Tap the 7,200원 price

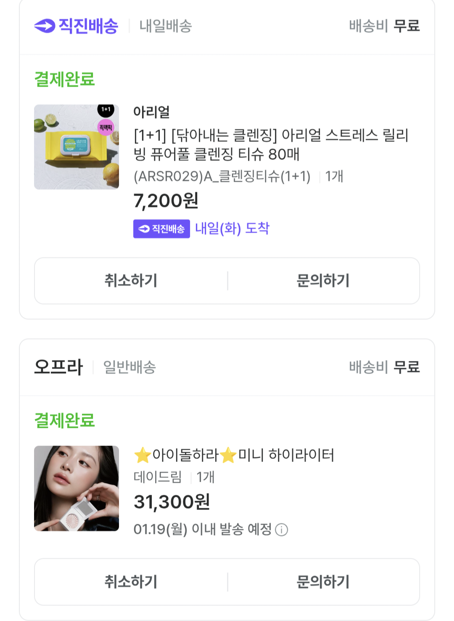166,201
